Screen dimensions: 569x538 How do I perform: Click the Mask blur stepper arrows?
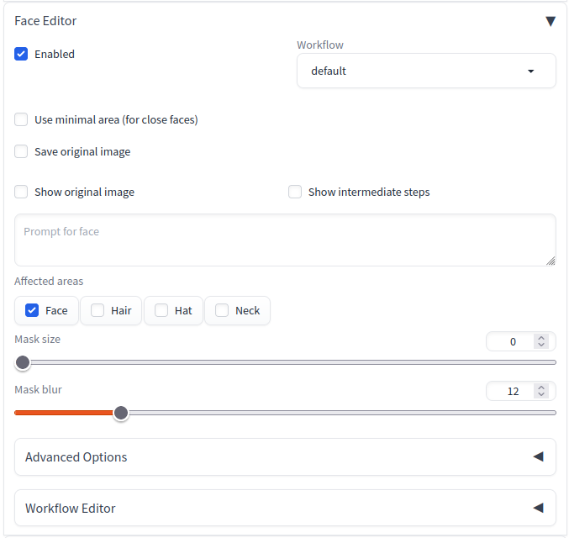(541, 391)
